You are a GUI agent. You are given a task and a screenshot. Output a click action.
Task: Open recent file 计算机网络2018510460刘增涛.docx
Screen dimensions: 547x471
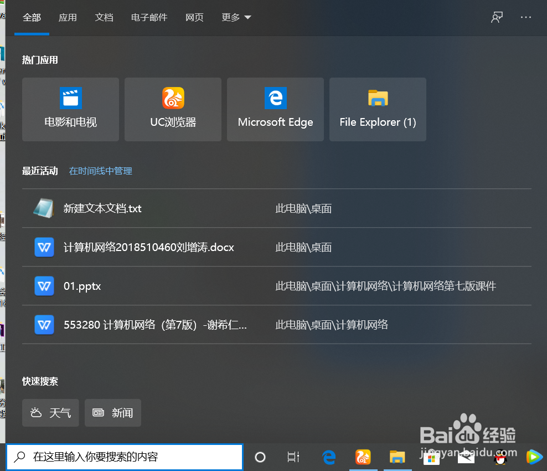point(277,247)
